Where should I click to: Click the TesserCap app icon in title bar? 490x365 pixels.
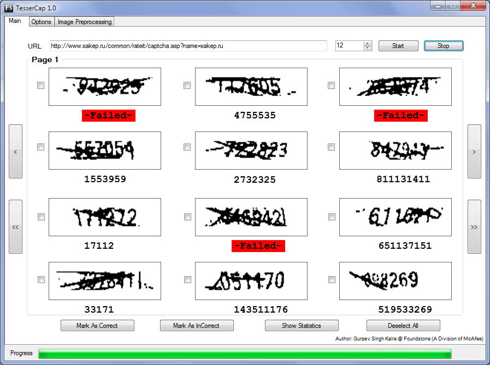pos(9,8)
